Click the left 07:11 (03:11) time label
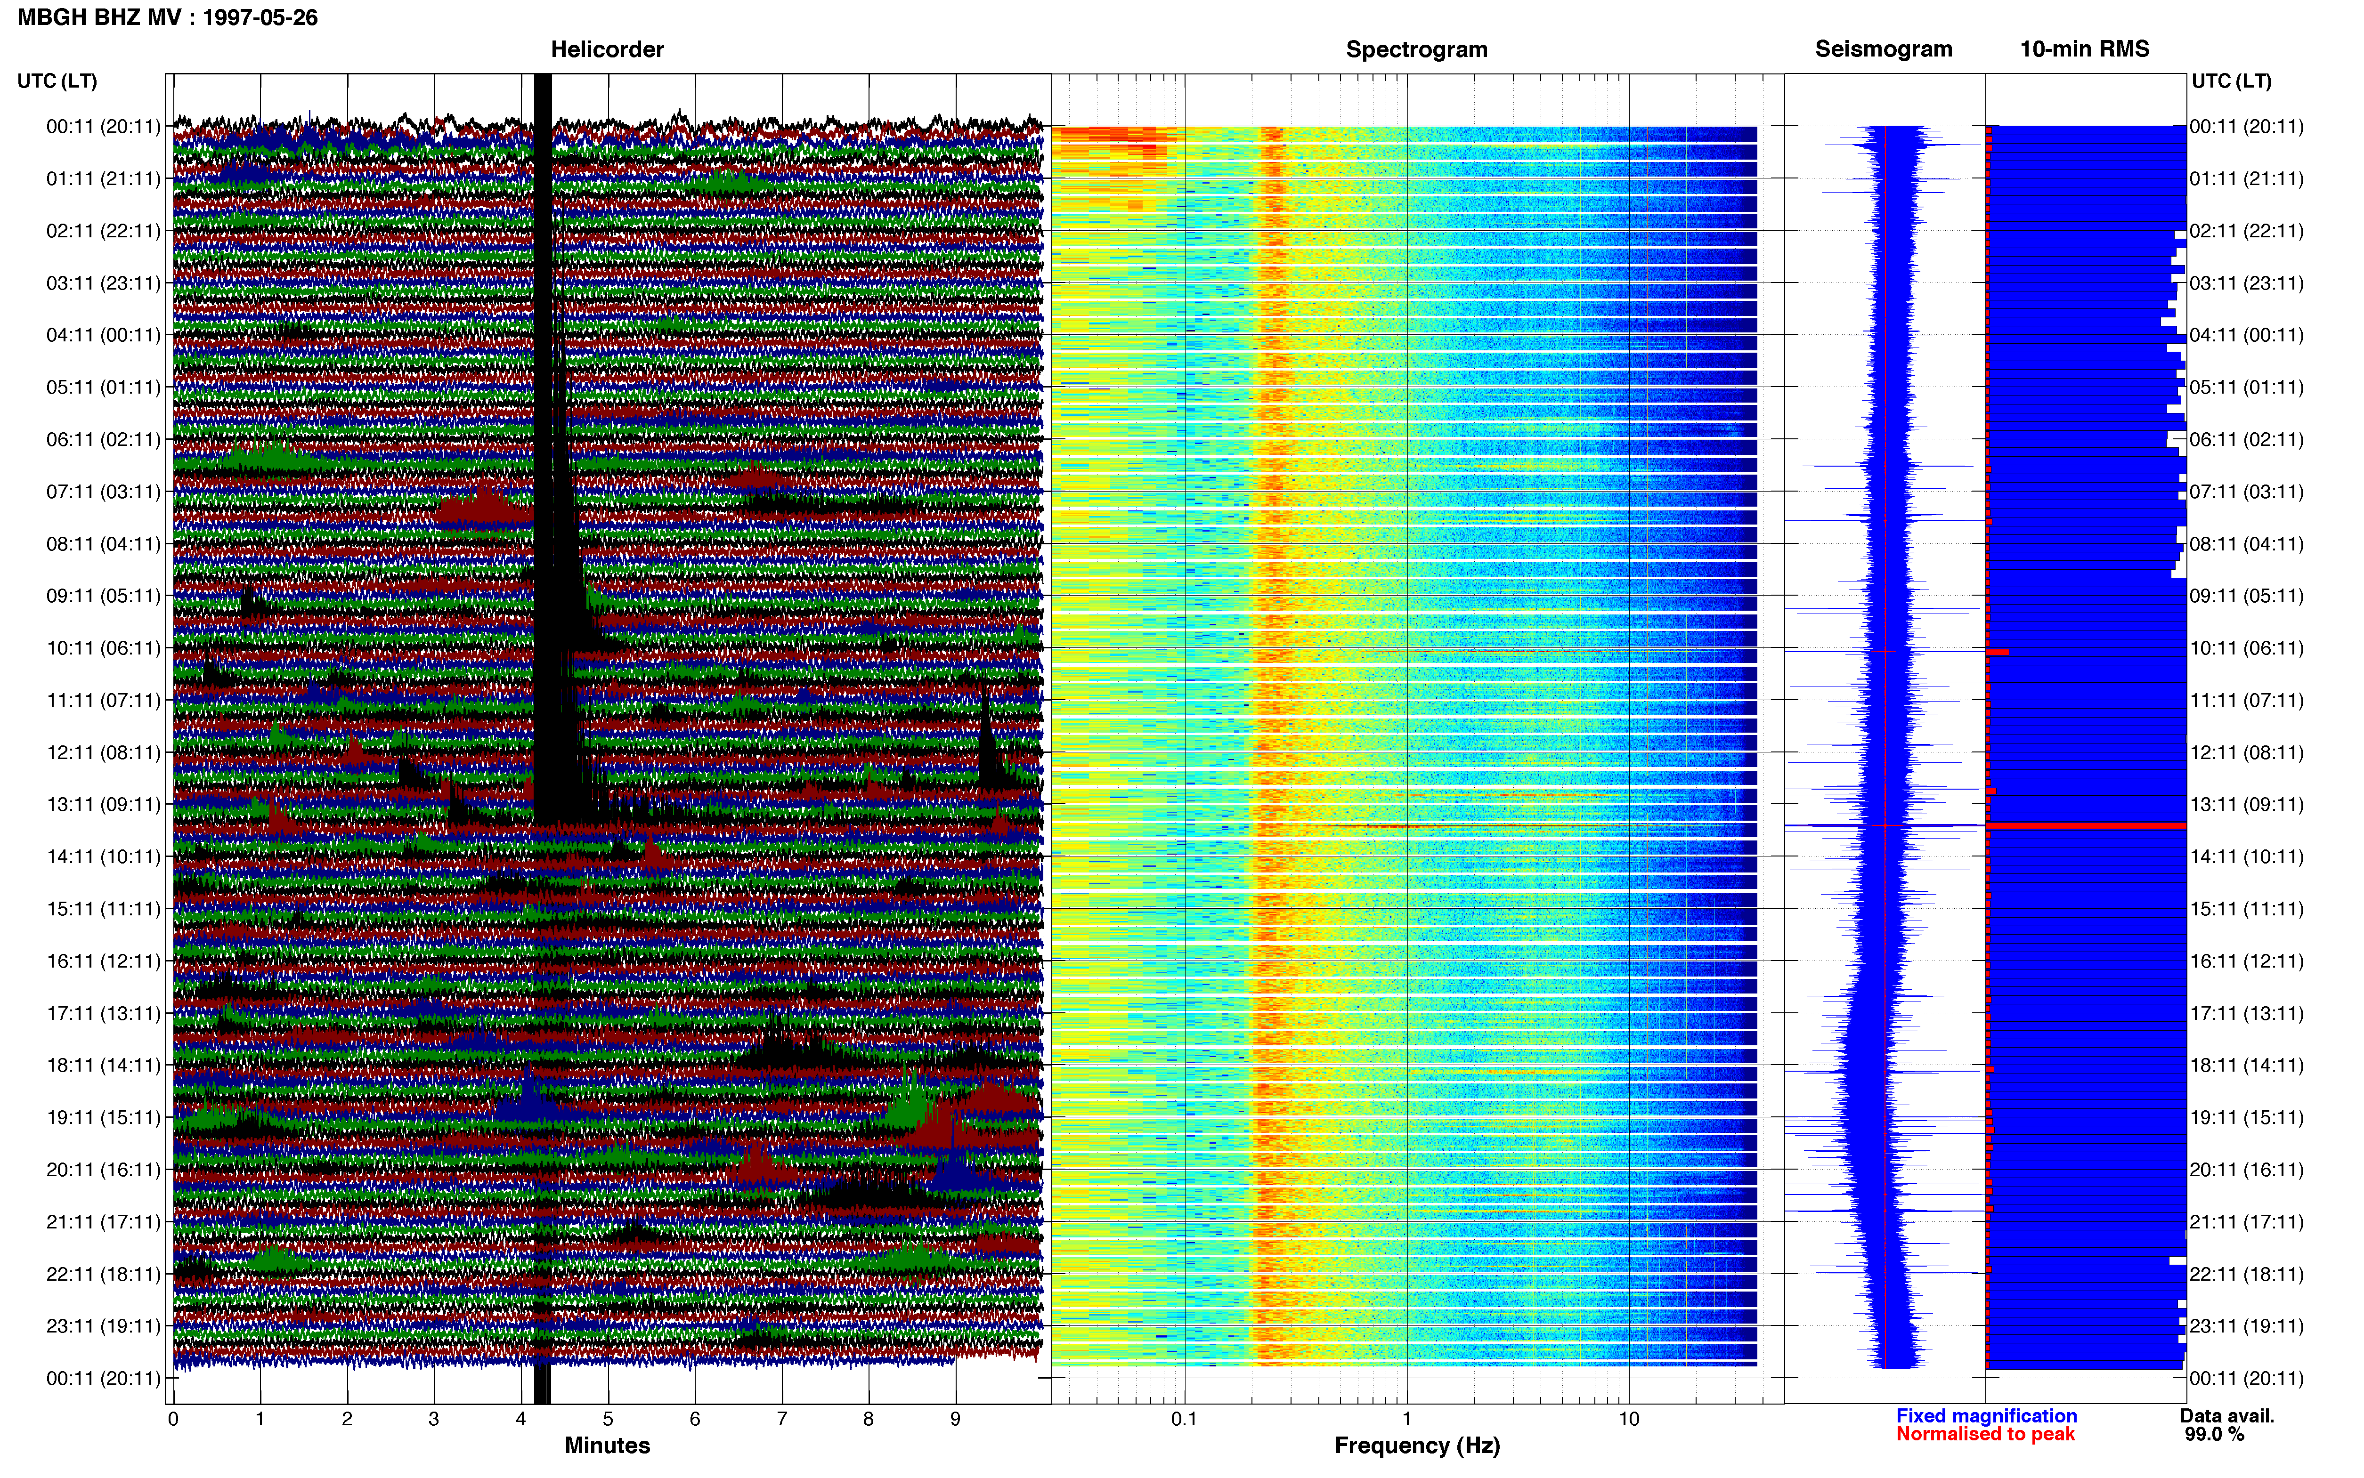The width and height of the screenshot is (2364, 1478). click(x=104, y=492)
